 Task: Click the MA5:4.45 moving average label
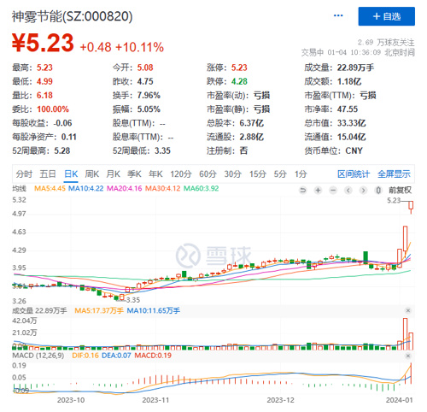coord(50,188)
